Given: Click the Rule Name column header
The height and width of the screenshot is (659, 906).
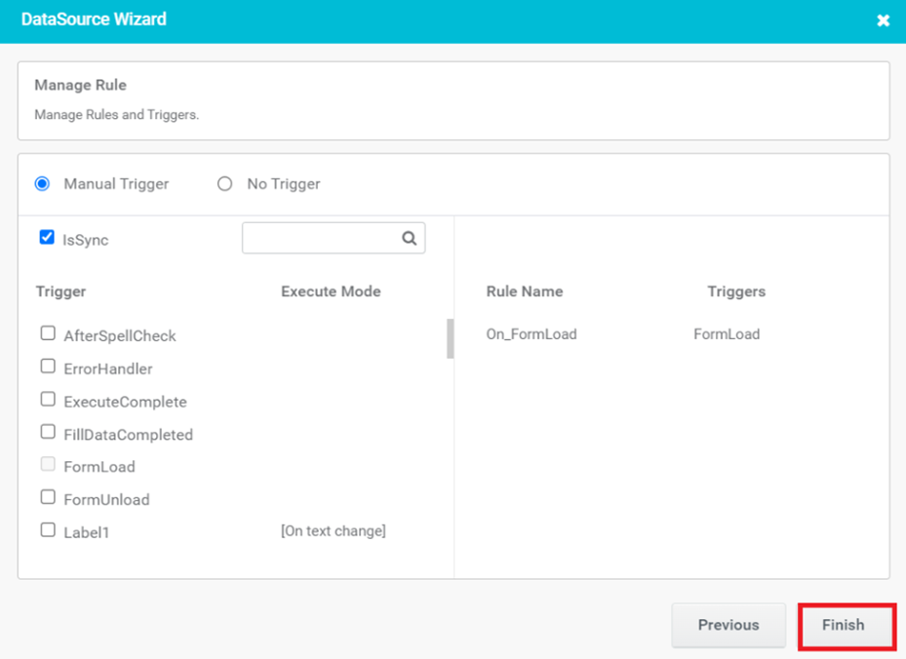Looking at the screenshot, I should click(x=525, y=291).
